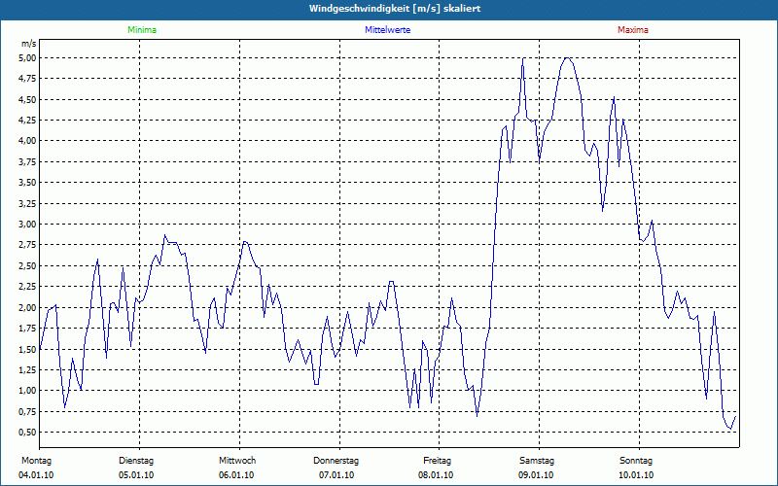The height and width of the screenshot is (486, 778).
Task: Click the 3,75 y-axis value
Action: click(28, 162)
